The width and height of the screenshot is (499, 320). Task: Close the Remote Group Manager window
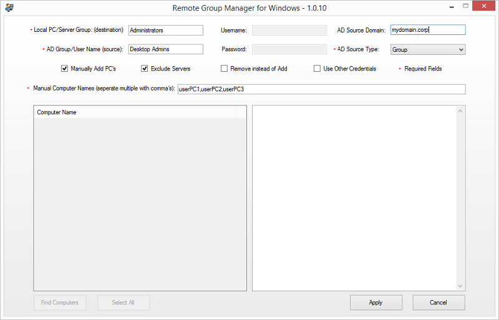coord(484,6)
